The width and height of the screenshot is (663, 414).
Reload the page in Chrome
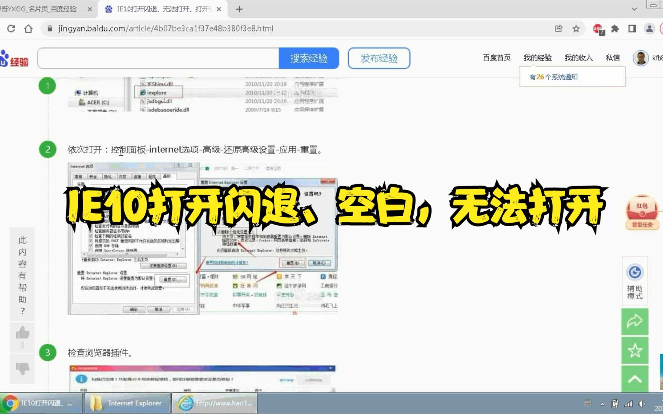(x=11, y=28)
